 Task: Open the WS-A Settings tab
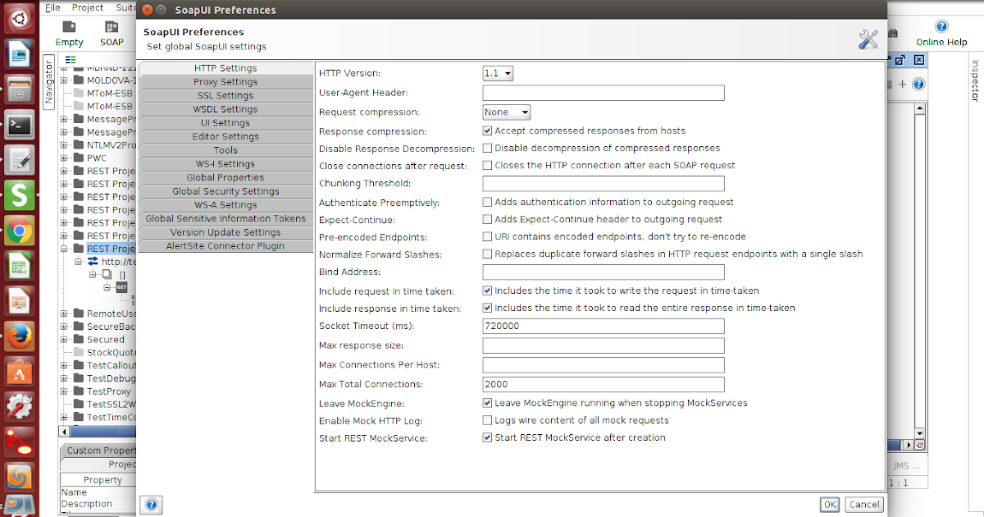[225, 205]
